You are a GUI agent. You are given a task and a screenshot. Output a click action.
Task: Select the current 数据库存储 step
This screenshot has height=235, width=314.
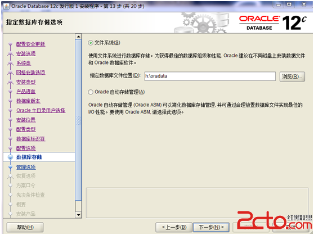29,157
